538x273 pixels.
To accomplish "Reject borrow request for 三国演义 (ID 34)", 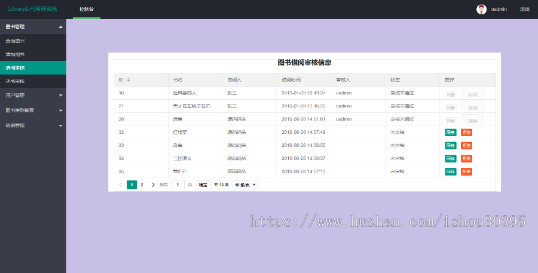I will tap(466, 158).
